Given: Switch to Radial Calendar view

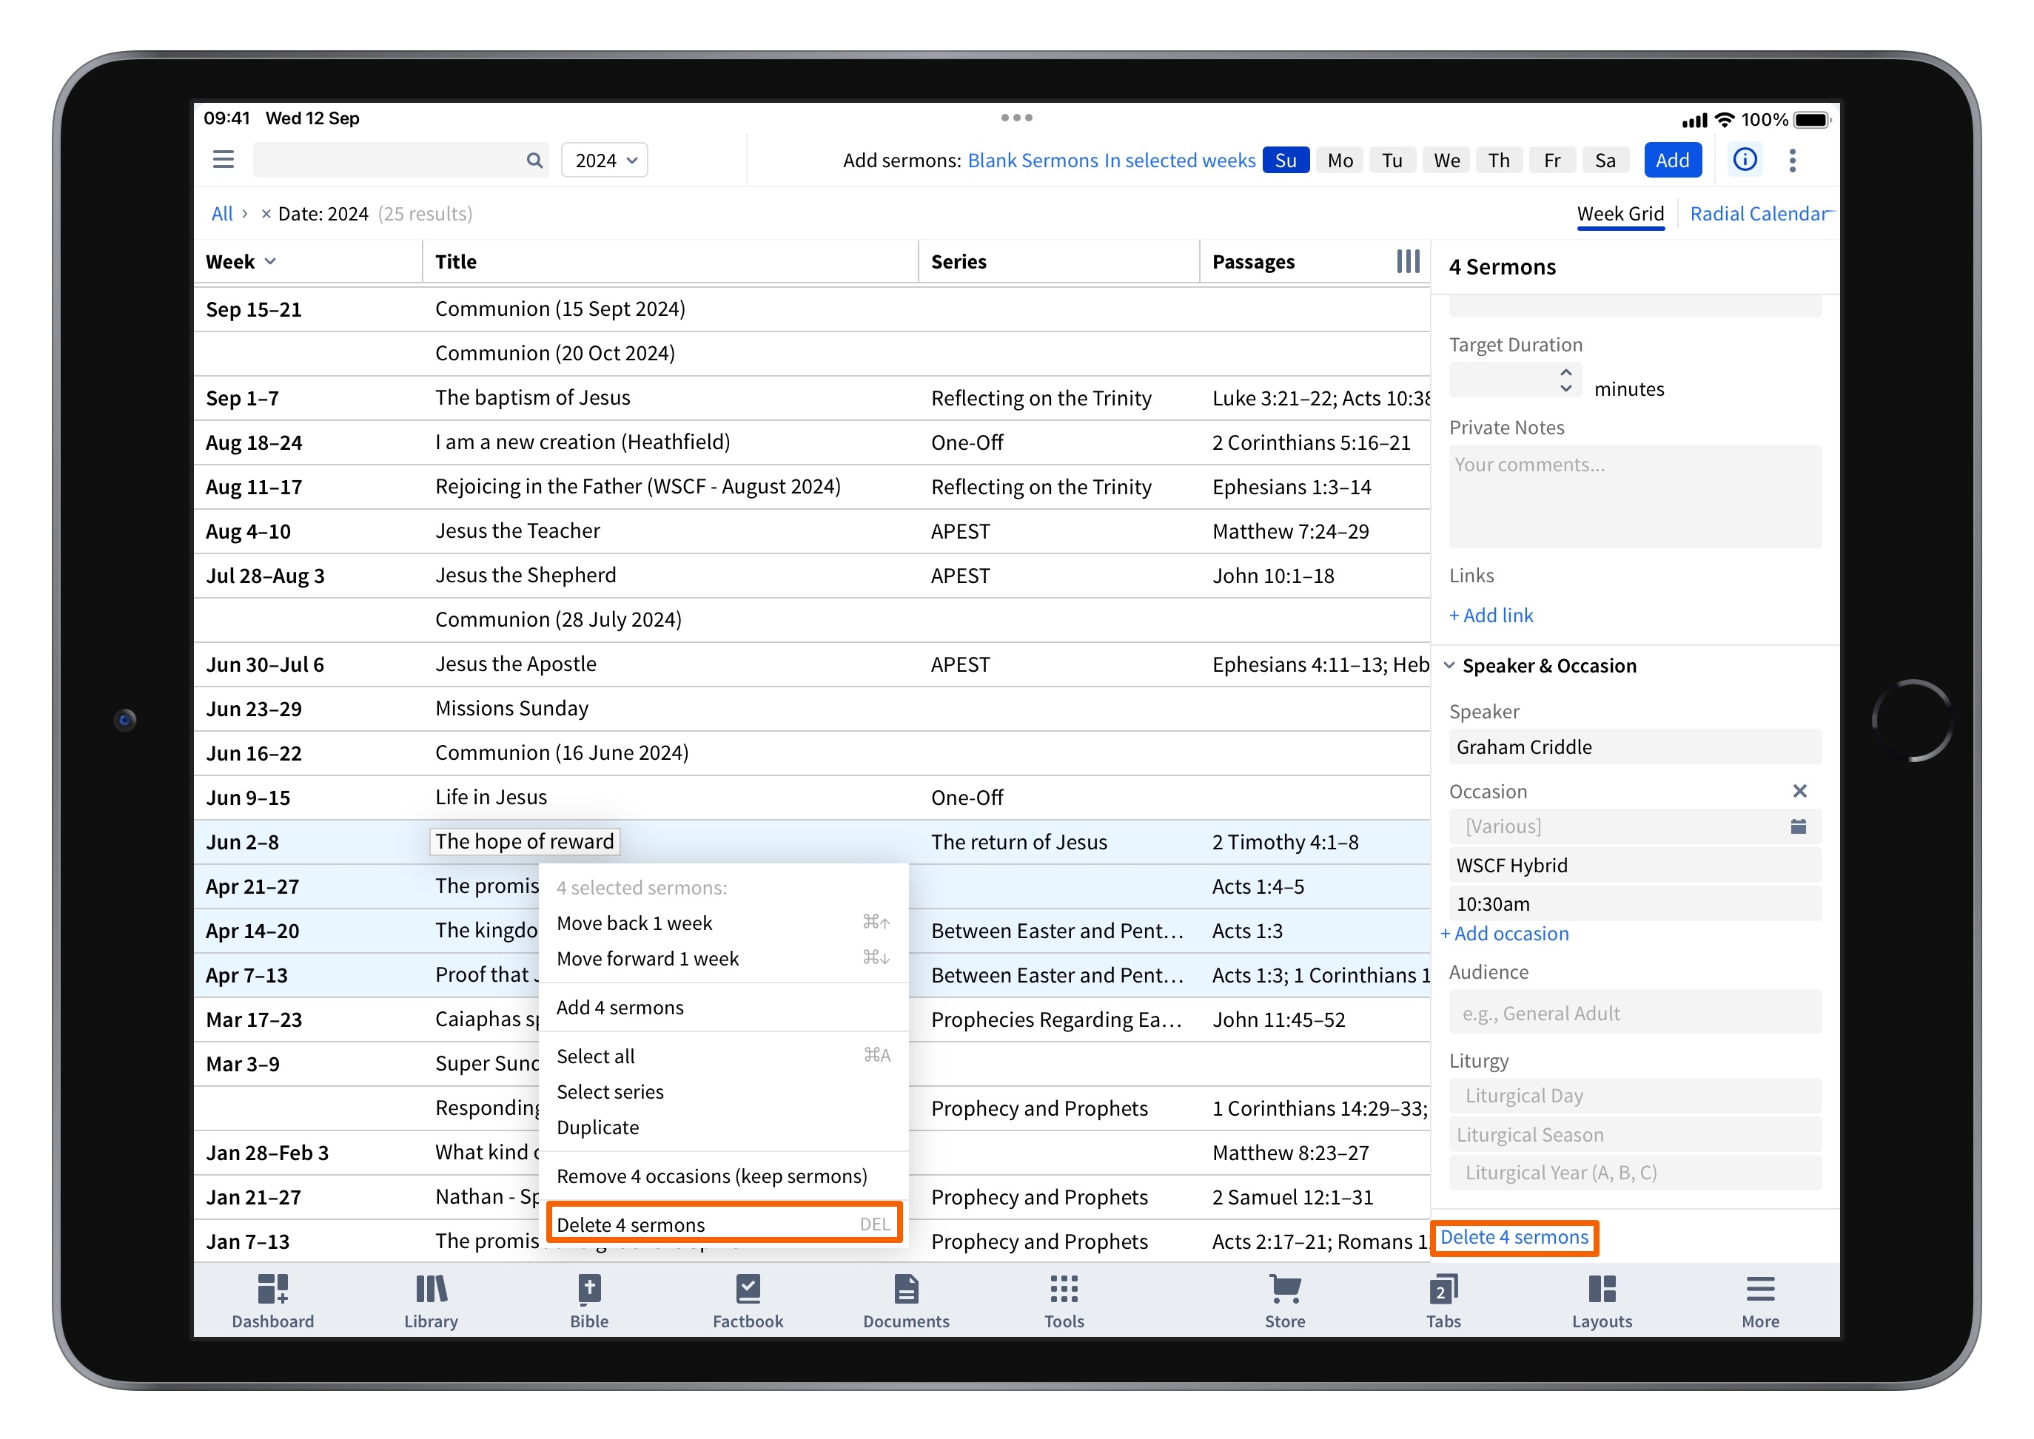Looking at the screenshot, I should tap(1759, 215).
